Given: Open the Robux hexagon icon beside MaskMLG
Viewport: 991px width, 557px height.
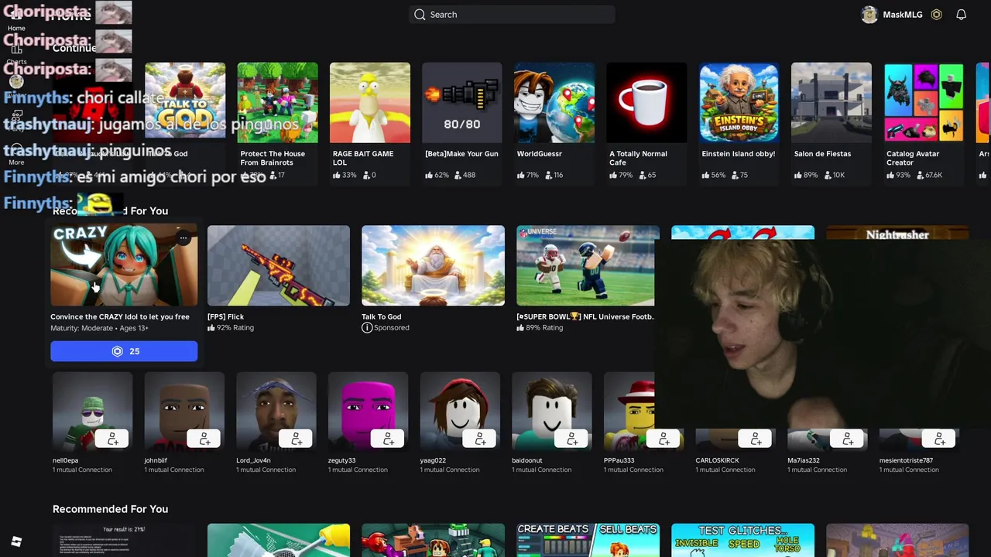Looking at the screenshot, I should pos(936,15).
